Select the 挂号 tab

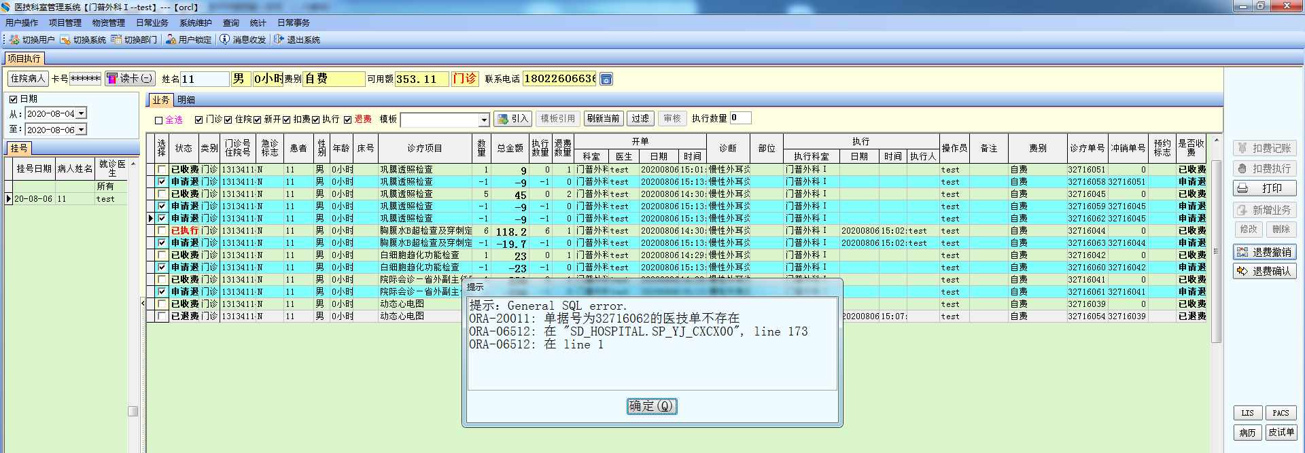19,148
